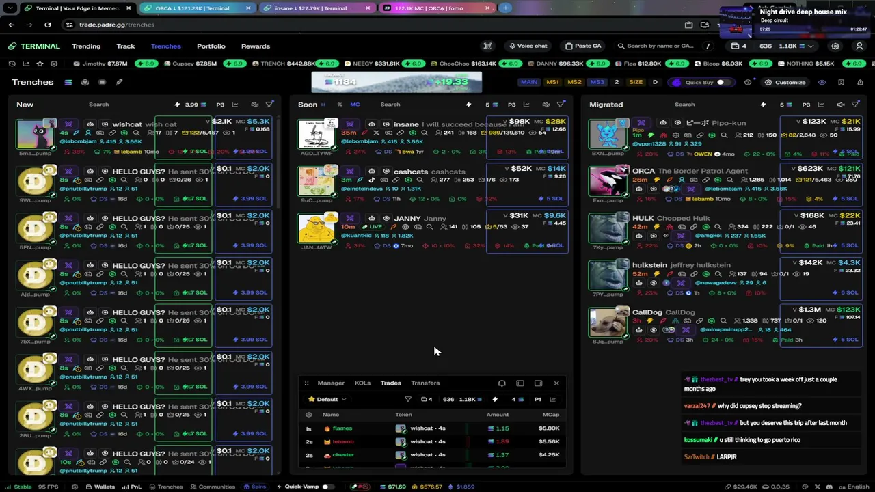The width and height of the screenshot is (875, 492).
Task: Open the history clock icon in ticker bar
Action: 12,64
